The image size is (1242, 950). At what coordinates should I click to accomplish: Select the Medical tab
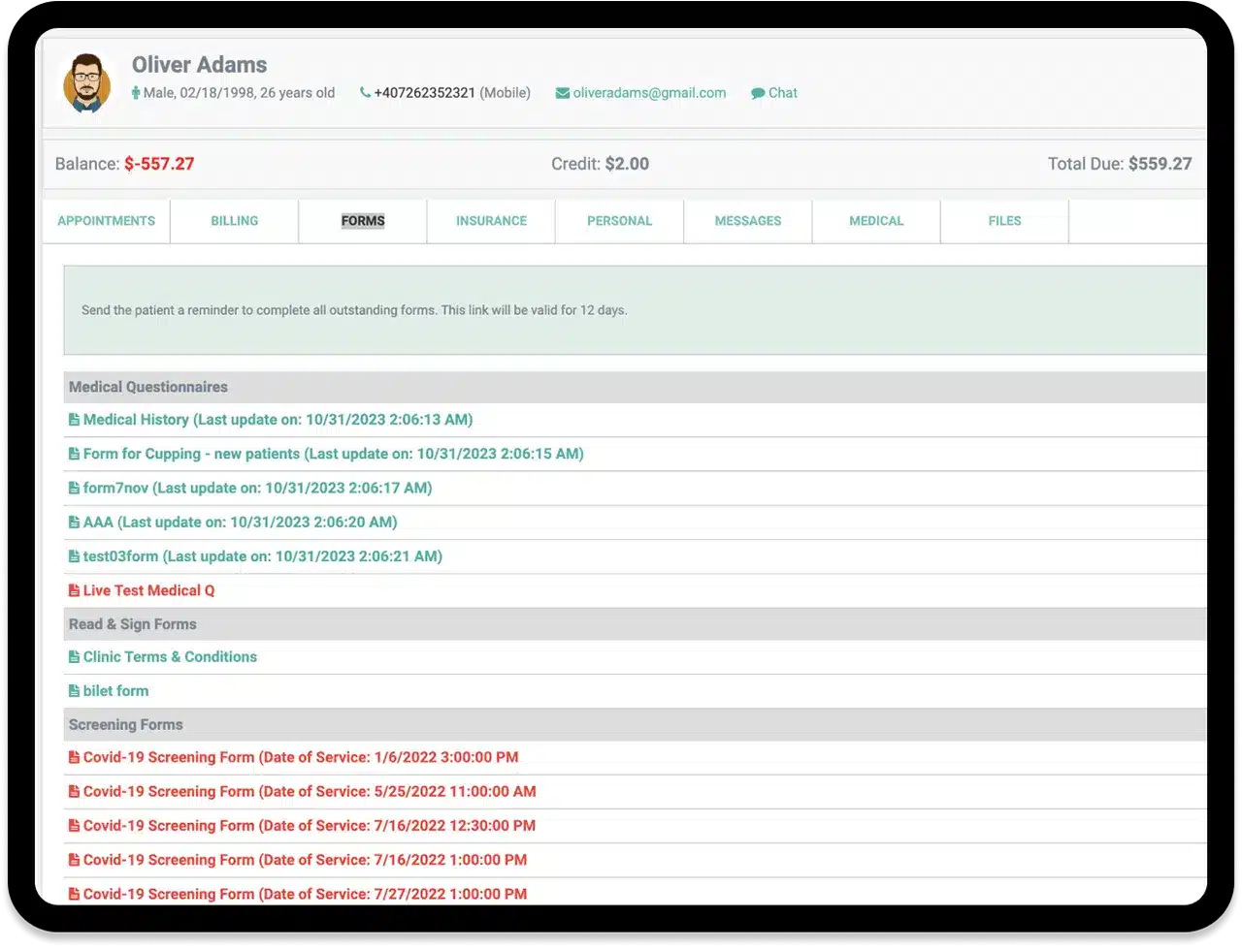coord(876,221)
